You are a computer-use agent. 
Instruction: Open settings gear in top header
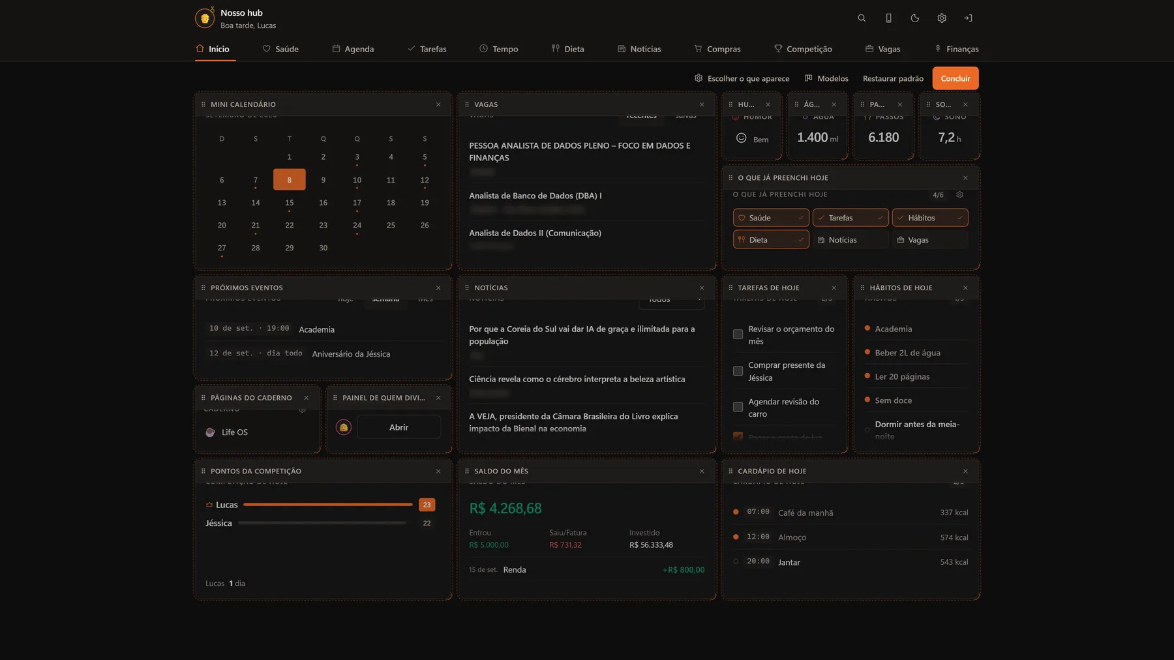pos(942,18)
